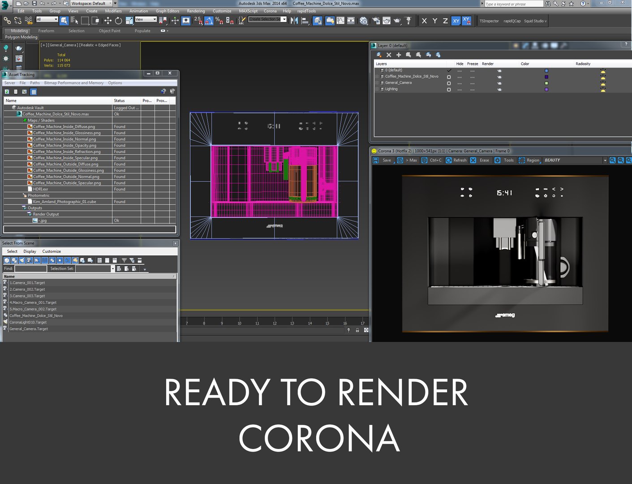The height and width of the screenshot is (484, 632).
Task: Click the Region button in Corona frame buffer
Action: (x=529, y=160)
